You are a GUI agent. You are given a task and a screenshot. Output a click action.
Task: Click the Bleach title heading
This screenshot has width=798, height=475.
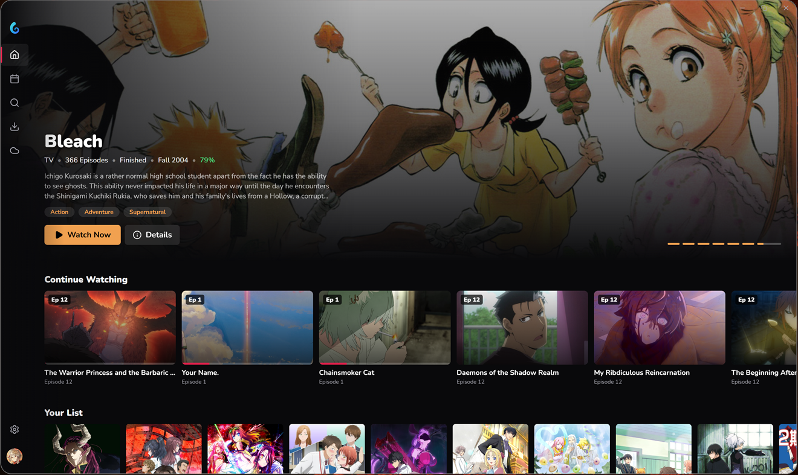[74, 141]
